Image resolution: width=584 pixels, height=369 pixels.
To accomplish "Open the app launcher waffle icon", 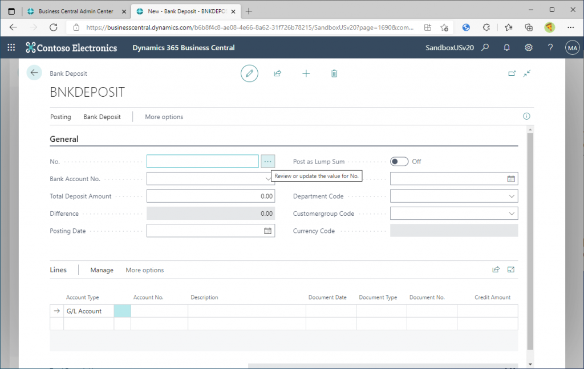I will [11, 48].
